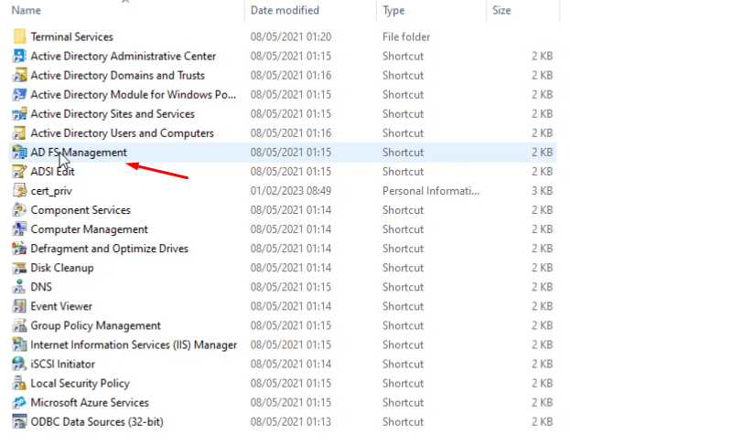Click Terminal Services date 08/05/2021 01:20
The height and width of the screenshot is (445, 743).
pyautogui.click(x=291, y=37)
